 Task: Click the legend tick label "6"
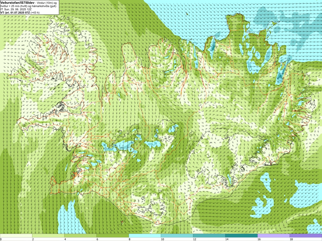point(97,239)
